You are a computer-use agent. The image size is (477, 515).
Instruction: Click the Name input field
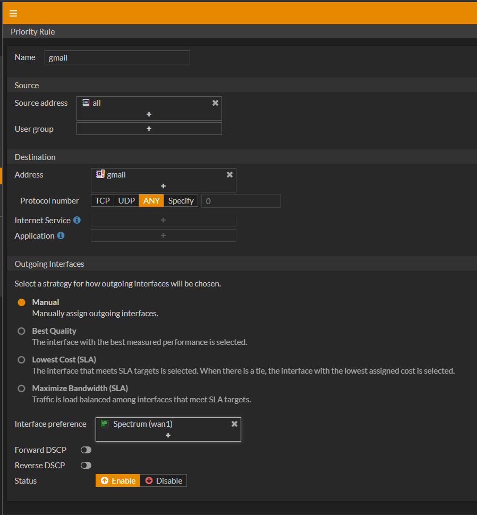point(117,57)
